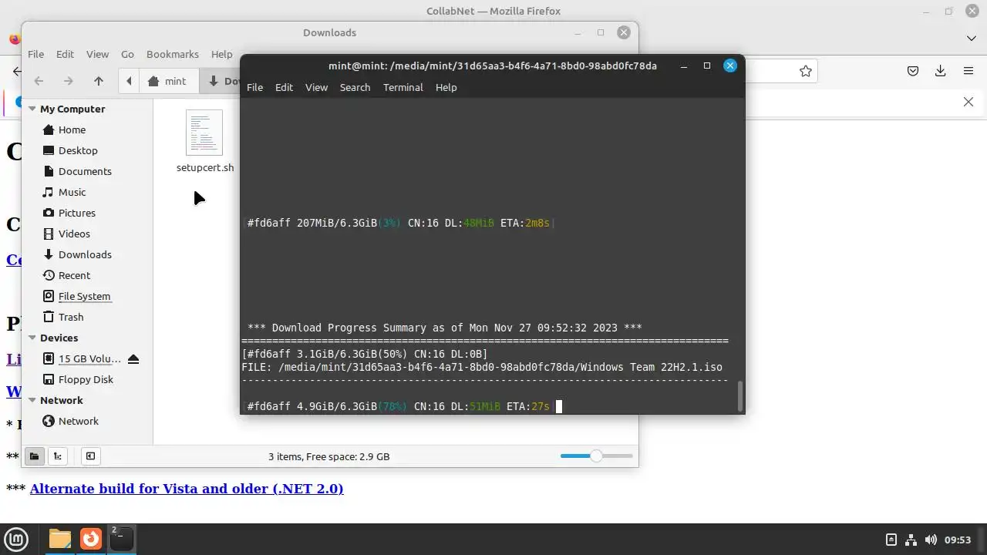The image size is (987, 555).
Task: Open the terminal's Help menu
Action: [x=446, y=87]
